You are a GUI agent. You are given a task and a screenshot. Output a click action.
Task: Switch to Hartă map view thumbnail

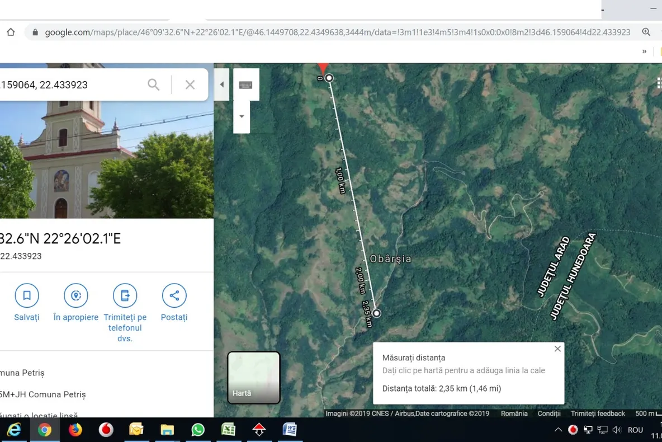(x=254, y=377)
